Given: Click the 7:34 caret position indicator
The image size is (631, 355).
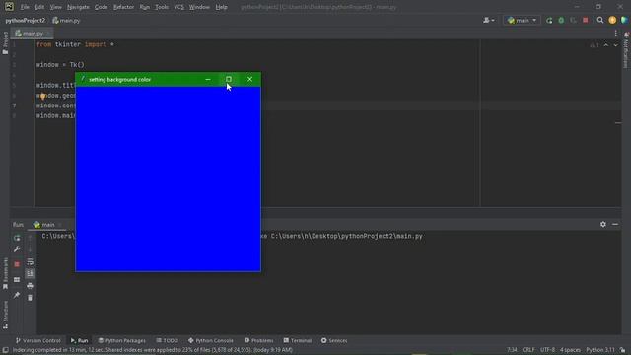Looking at the screenshot, I should 512,350.
